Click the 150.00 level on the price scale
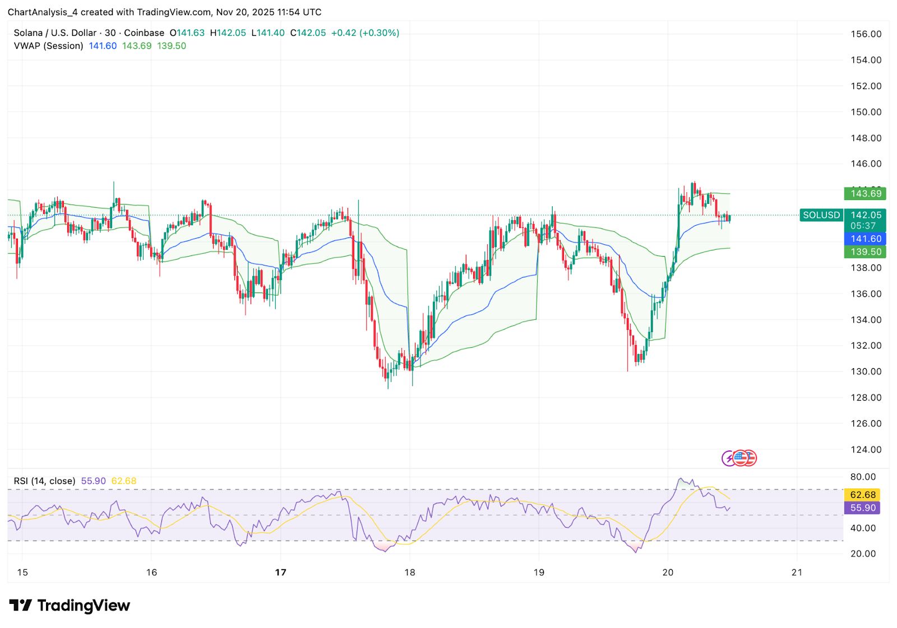This screenshot has width=897, height=628. click(x=865, y=111)
